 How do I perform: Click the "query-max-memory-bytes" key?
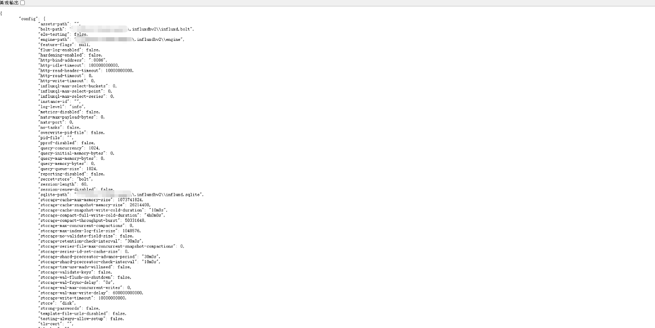click(68, 158)
